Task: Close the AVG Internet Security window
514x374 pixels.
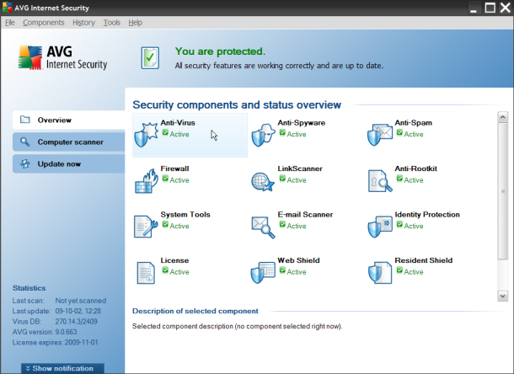Action: (x=506, y=8)
